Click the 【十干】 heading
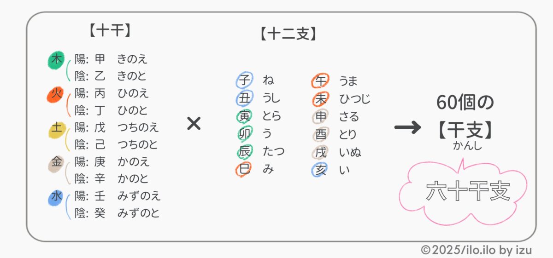The image size is (553, 258). click(x=110, y=30)
